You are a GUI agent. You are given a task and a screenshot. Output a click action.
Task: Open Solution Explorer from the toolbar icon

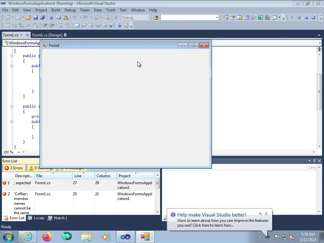click(x=225, y=18)
